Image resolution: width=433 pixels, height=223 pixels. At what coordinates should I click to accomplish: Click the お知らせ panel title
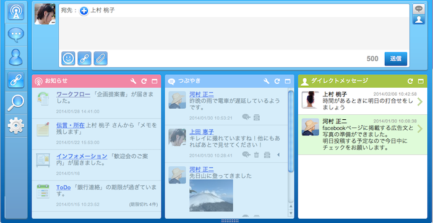click(x=56, y=81)
